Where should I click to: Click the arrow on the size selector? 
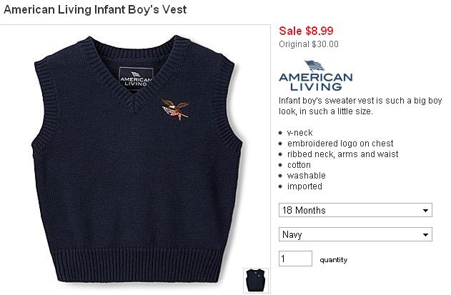click(x=425, y=211)
